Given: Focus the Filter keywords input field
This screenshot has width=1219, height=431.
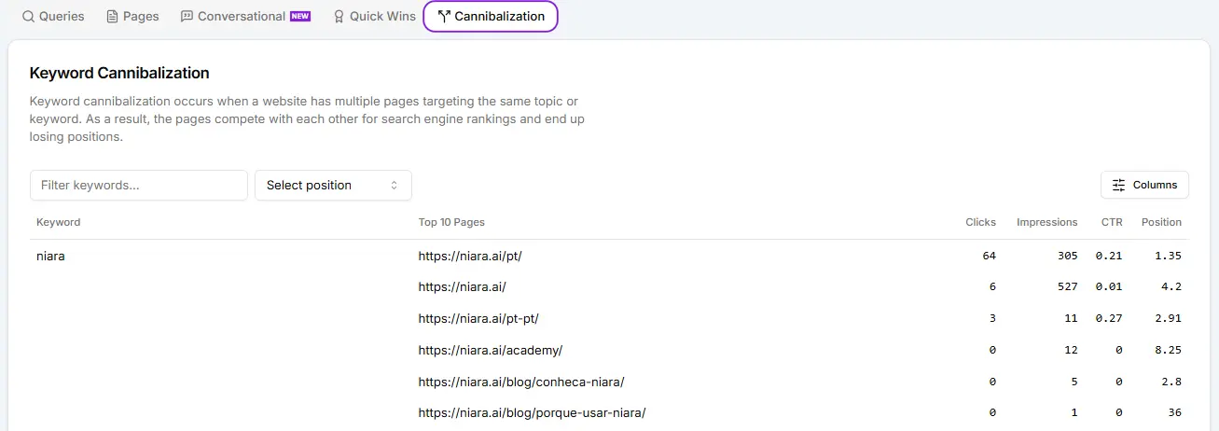Looking at the screenshot, I should click(x=139, y=185).
